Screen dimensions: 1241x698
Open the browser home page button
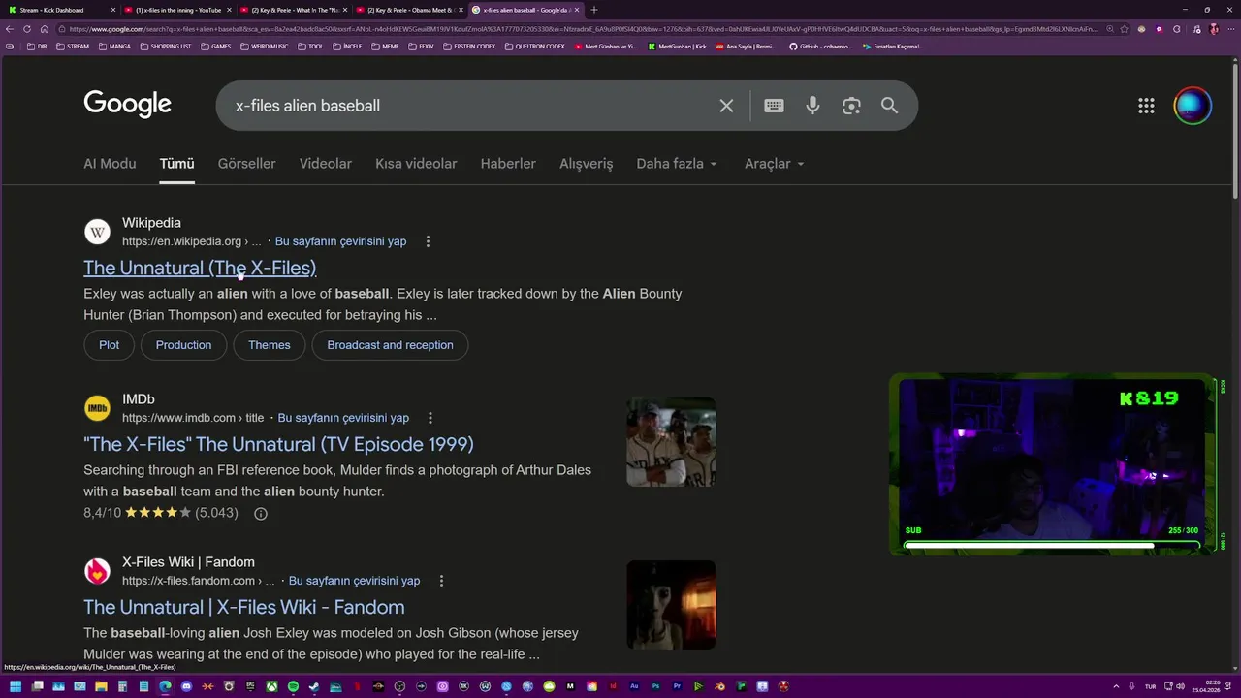(45, 29)
